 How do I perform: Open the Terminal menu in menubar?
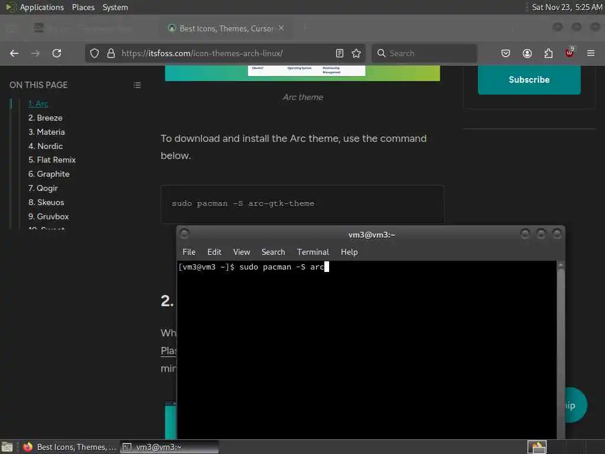click(313, 252)
